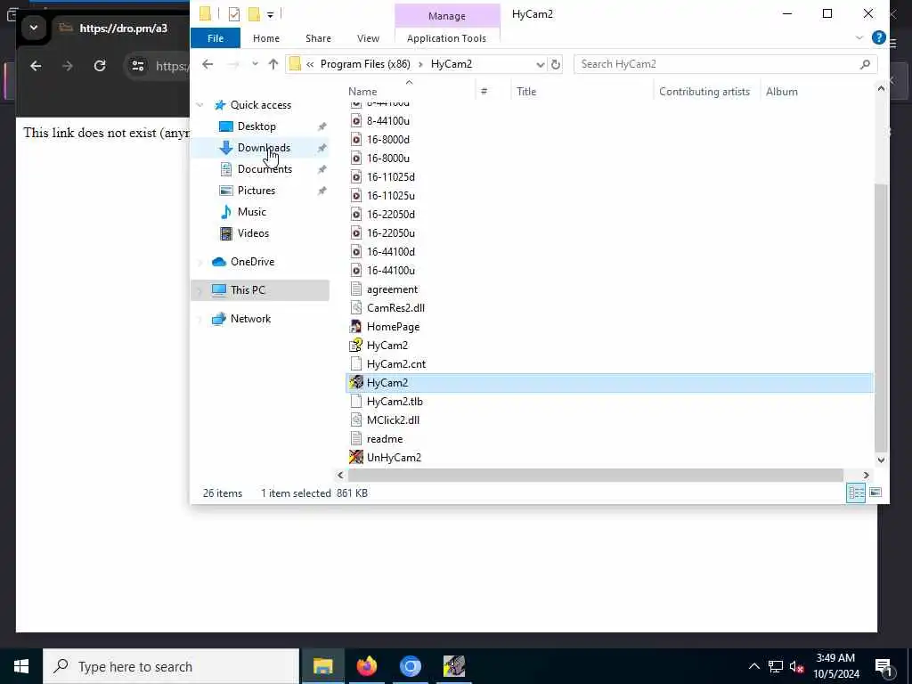Click the vertical scrollbar down arrow
The width and height of the screenshot is (912, 684).
click(881, 460)
